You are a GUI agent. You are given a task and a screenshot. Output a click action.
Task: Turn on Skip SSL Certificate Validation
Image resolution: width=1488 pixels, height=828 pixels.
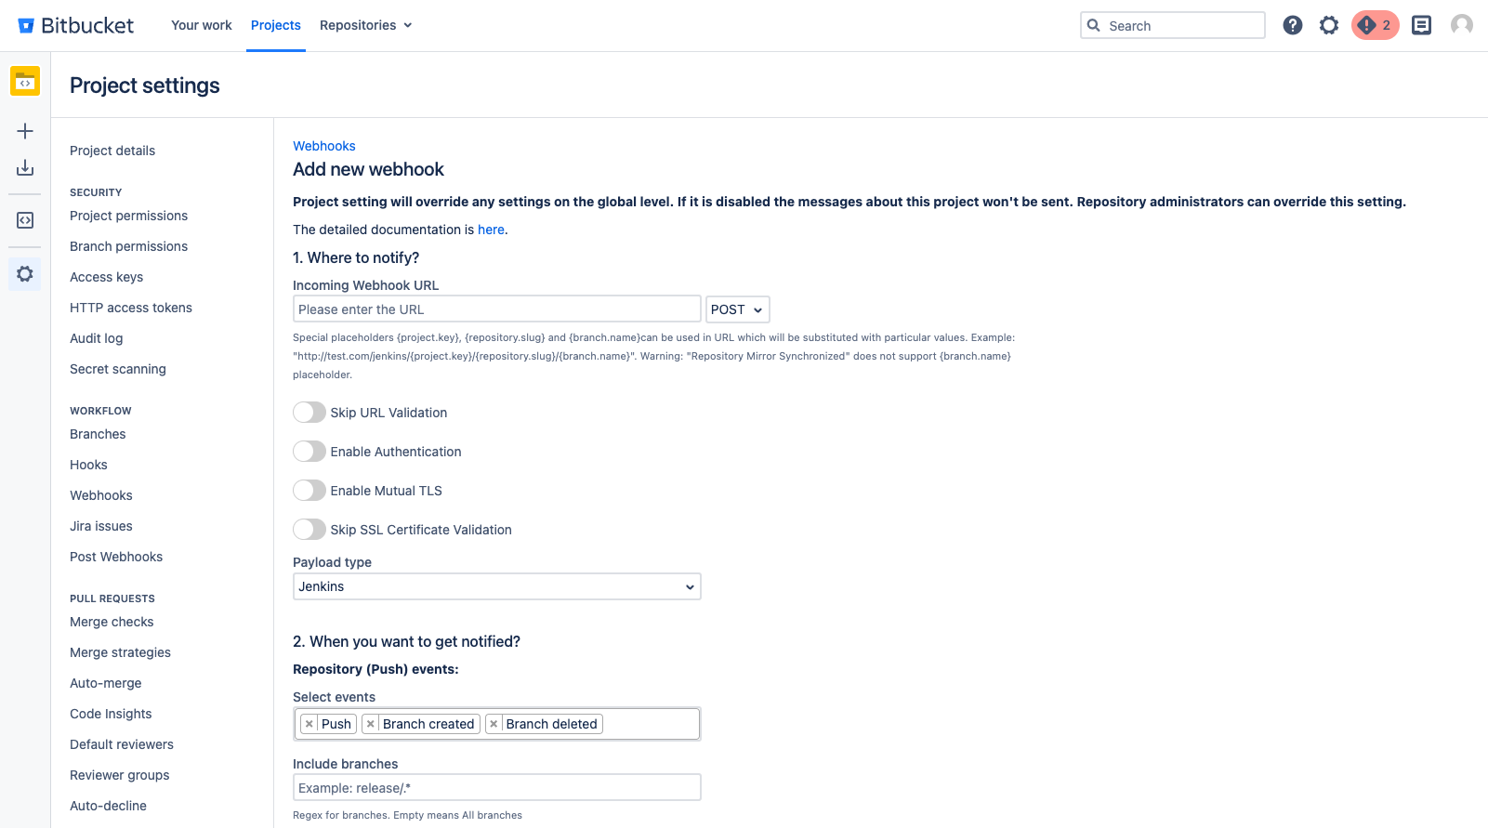[309, 530]
